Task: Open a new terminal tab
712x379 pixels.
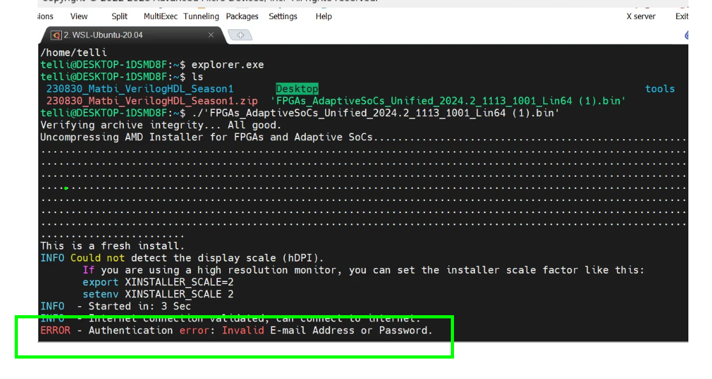Action: [240, 35]
